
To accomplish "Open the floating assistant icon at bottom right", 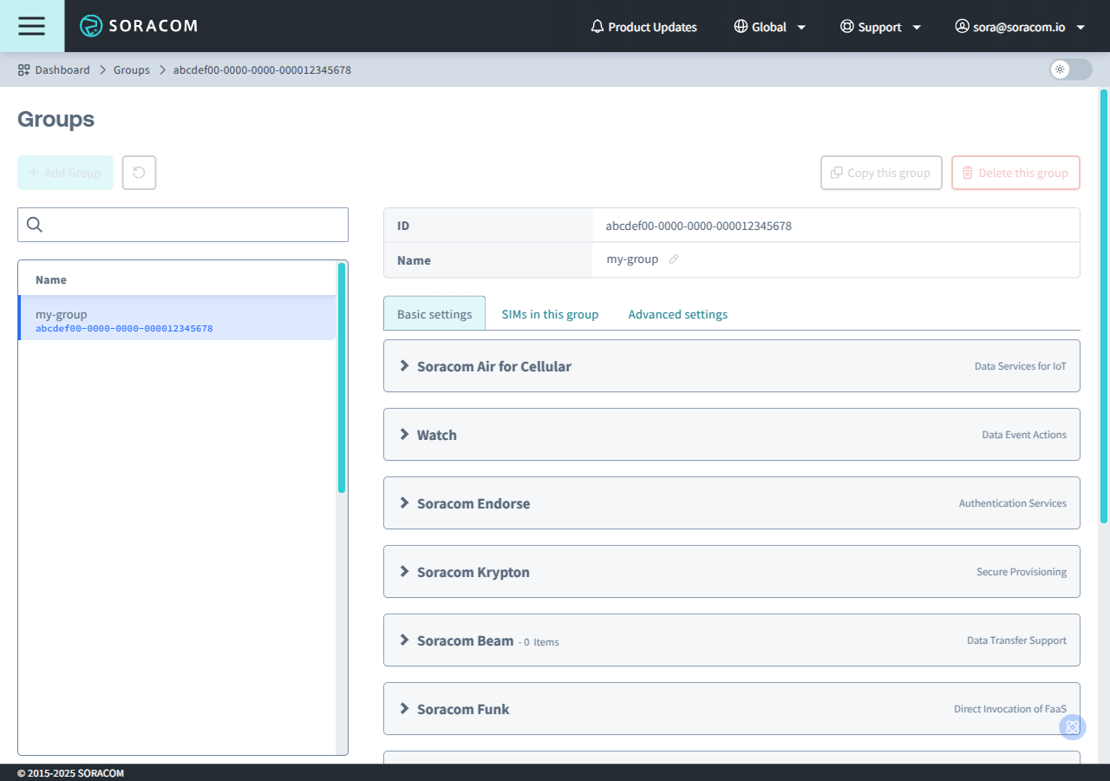I will (x=1073, y=726).
